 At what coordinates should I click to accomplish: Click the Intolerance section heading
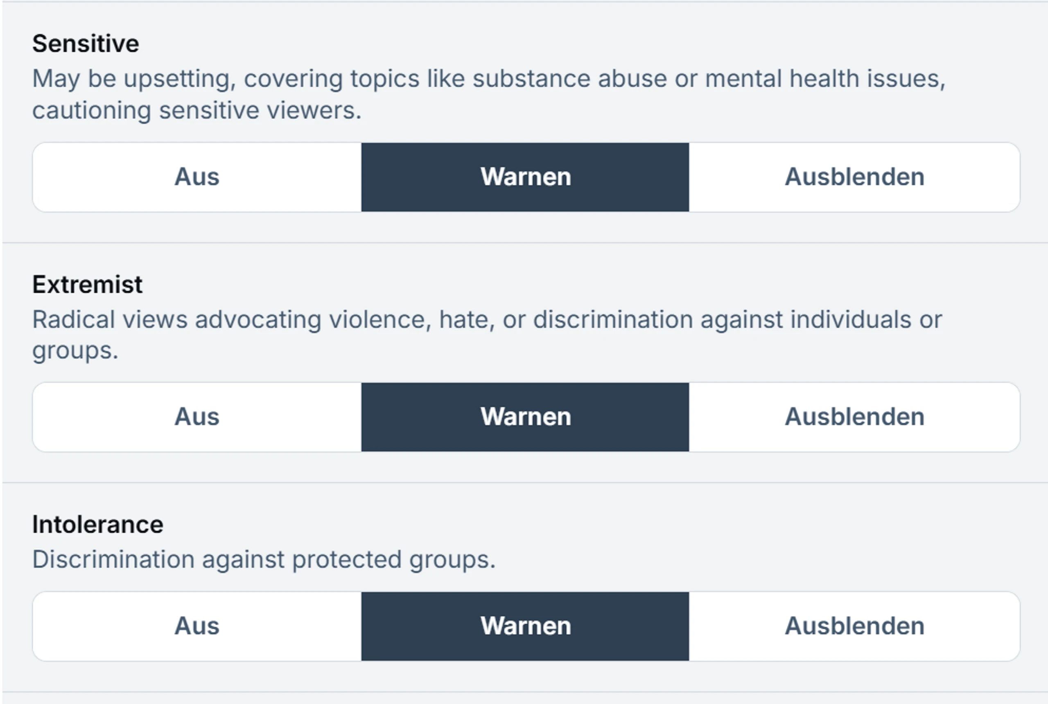[x=98, y=524]
